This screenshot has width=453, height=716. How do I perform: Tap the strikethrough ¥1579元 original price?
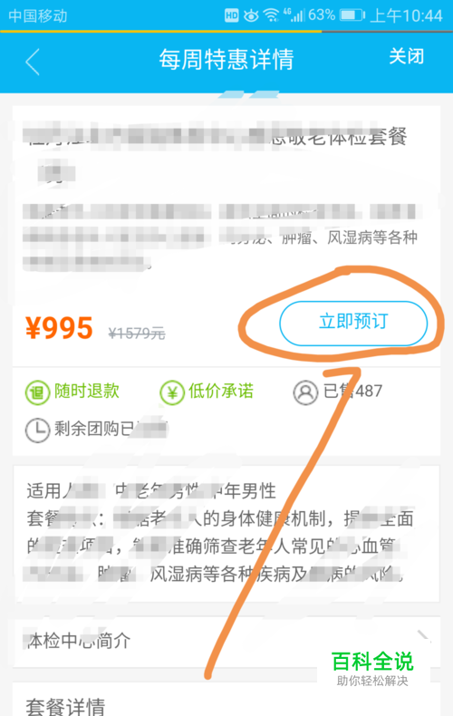(x=137, y=334)
